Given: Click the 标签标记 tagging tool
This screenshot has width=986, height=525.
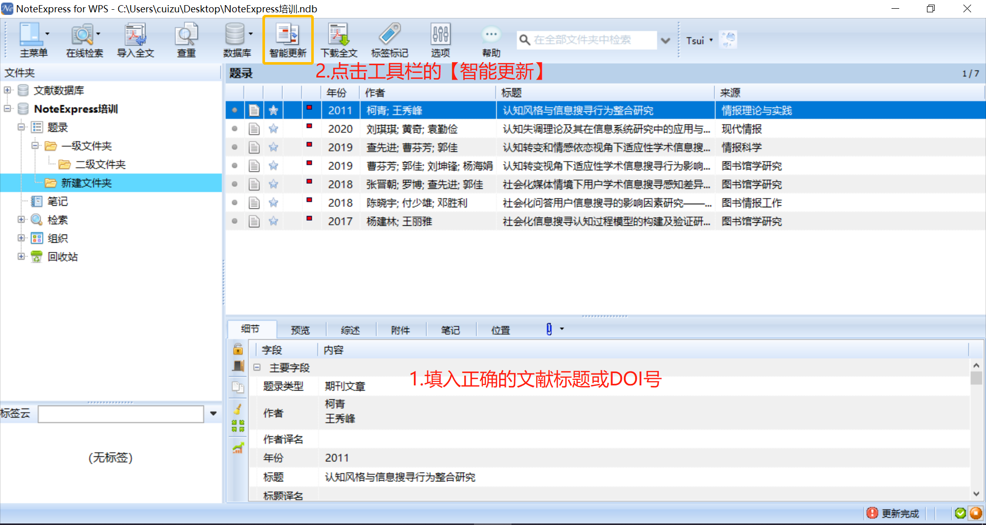Looking at the screenshot, I should (389, 40).
